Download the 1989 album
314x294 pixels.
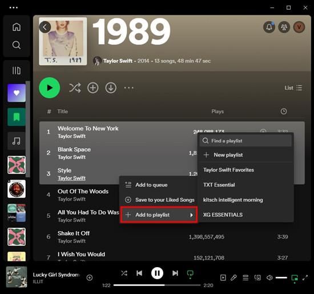(x=111, y=88)
